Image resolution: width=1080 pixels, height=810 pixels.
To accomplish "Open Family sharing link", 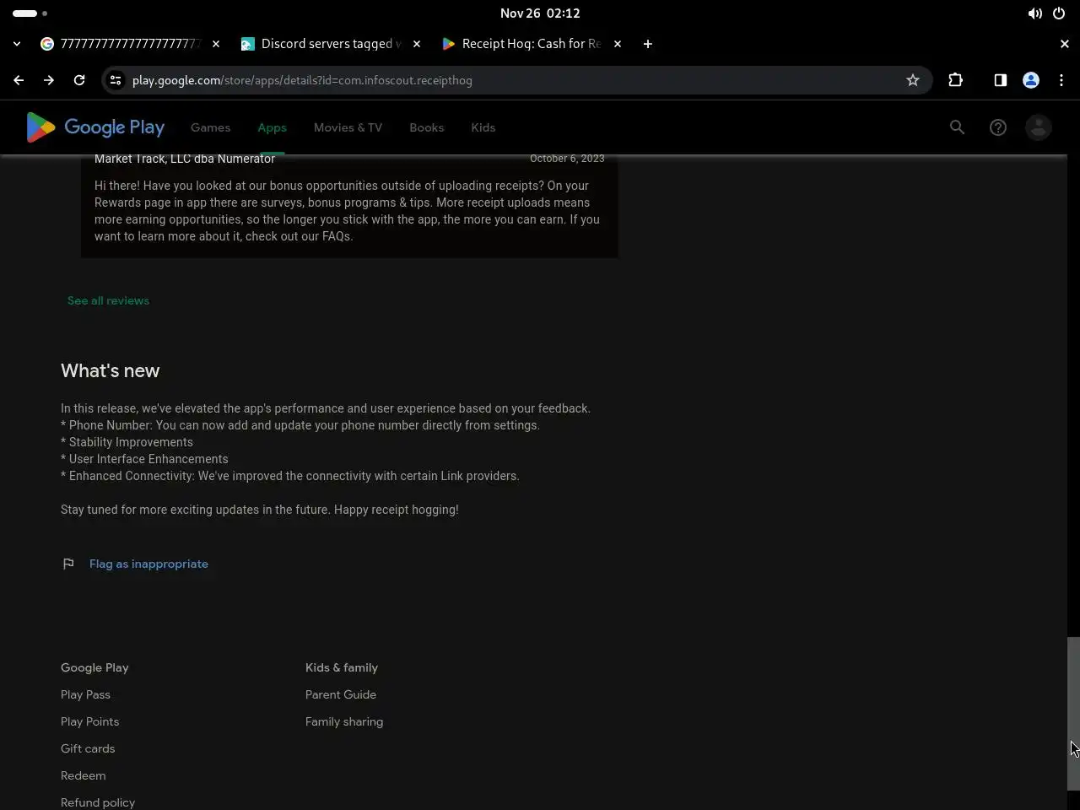I will click(344, 721).
